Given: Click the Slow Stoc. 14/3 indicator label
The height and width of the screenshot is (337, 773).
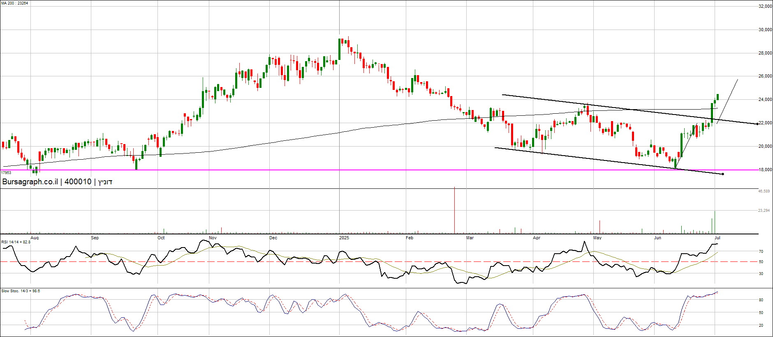Looking at the screenshot, I should (x=21, y=291).
